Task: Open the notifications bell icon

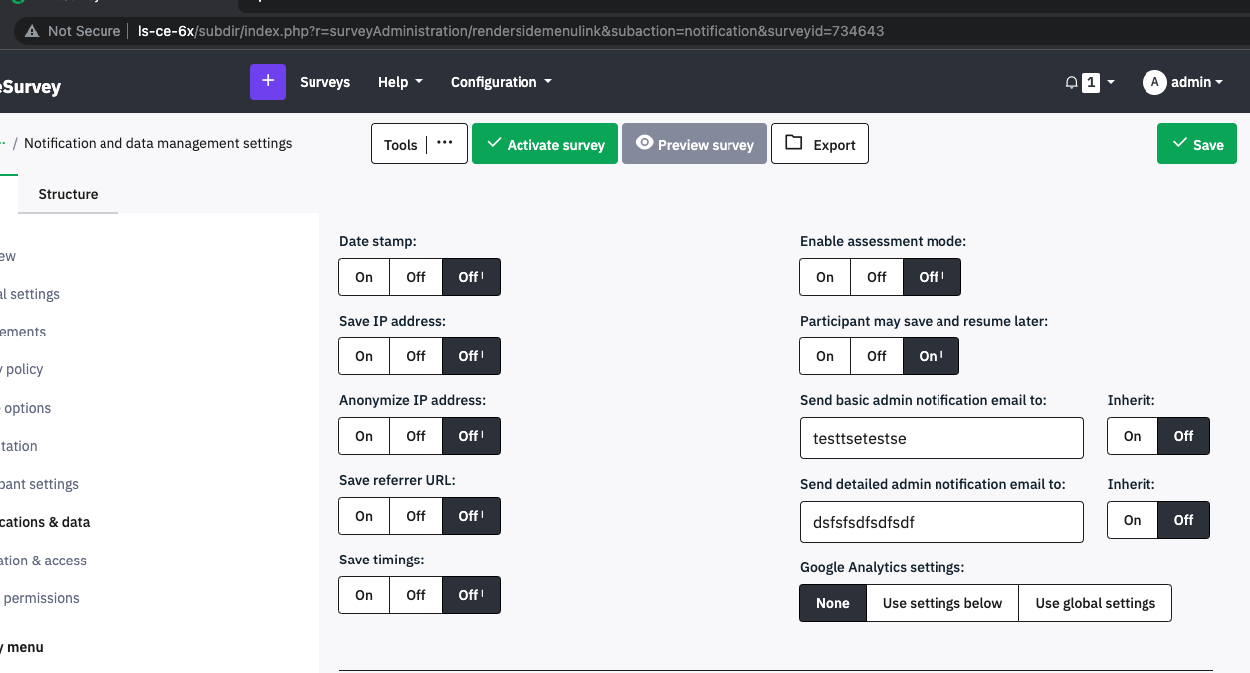Action: click(x=1071, y=83)
